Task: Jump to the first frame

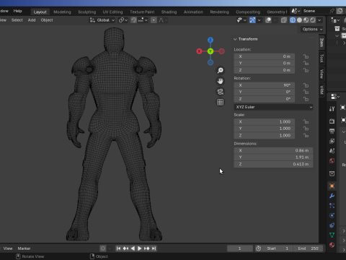Action: [x=118, y=248]
